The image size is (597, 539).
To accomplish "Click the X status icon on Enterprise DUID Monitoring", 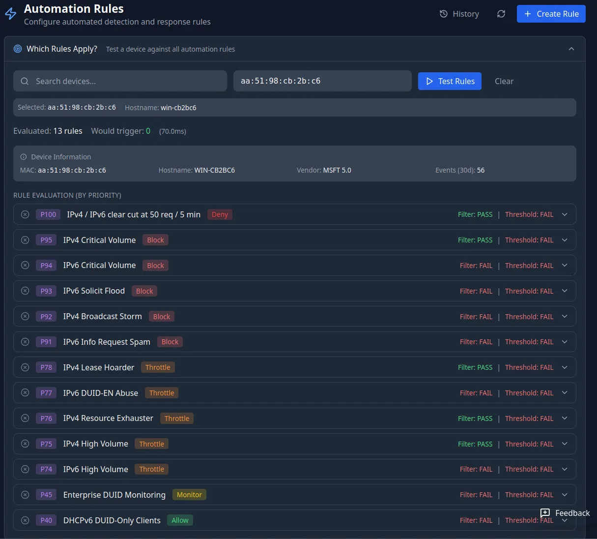I will pyautogui.click(x=25, y=495).
